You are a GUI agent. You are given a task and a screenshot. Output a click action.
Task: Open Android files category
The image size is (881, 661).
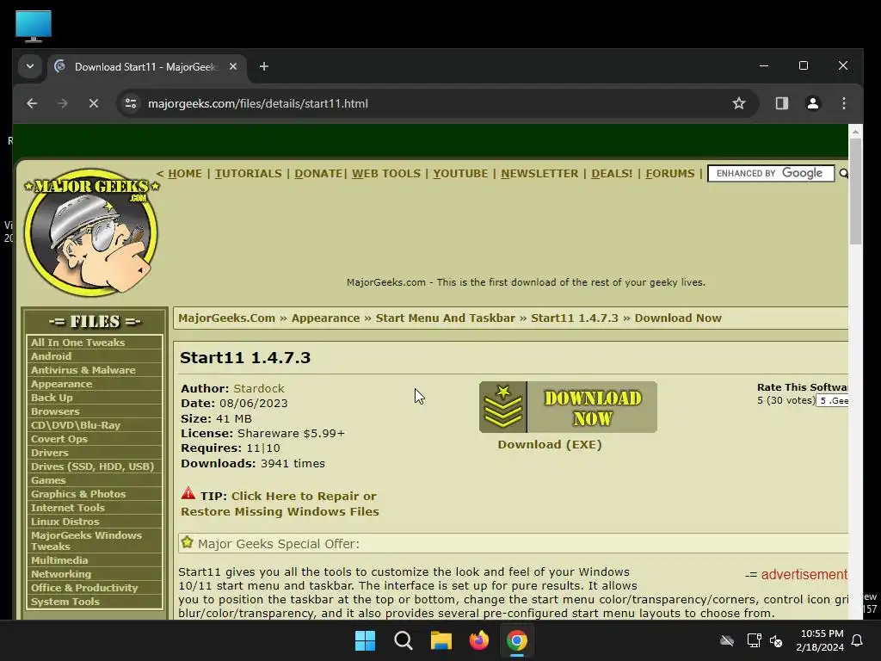[x=51, y=356]
